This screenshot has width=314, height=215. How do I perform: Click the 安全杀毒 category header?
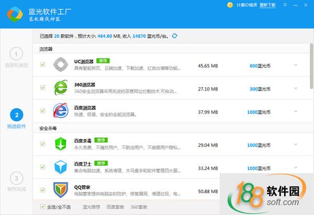[48, 128]
